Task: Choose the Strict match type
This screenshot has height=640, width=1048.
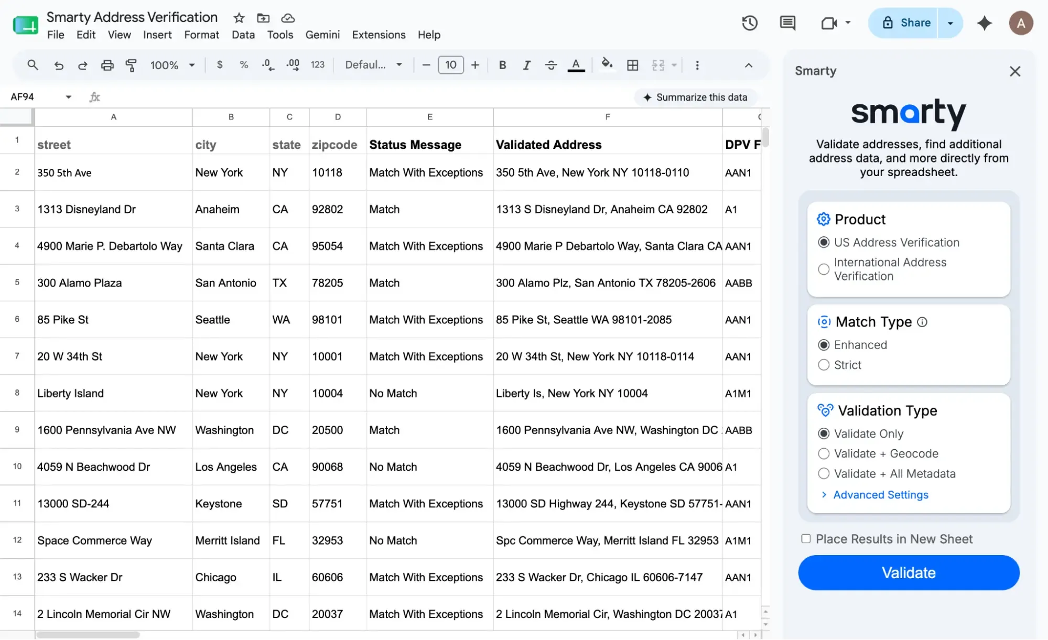Action: tap(824, 365)
